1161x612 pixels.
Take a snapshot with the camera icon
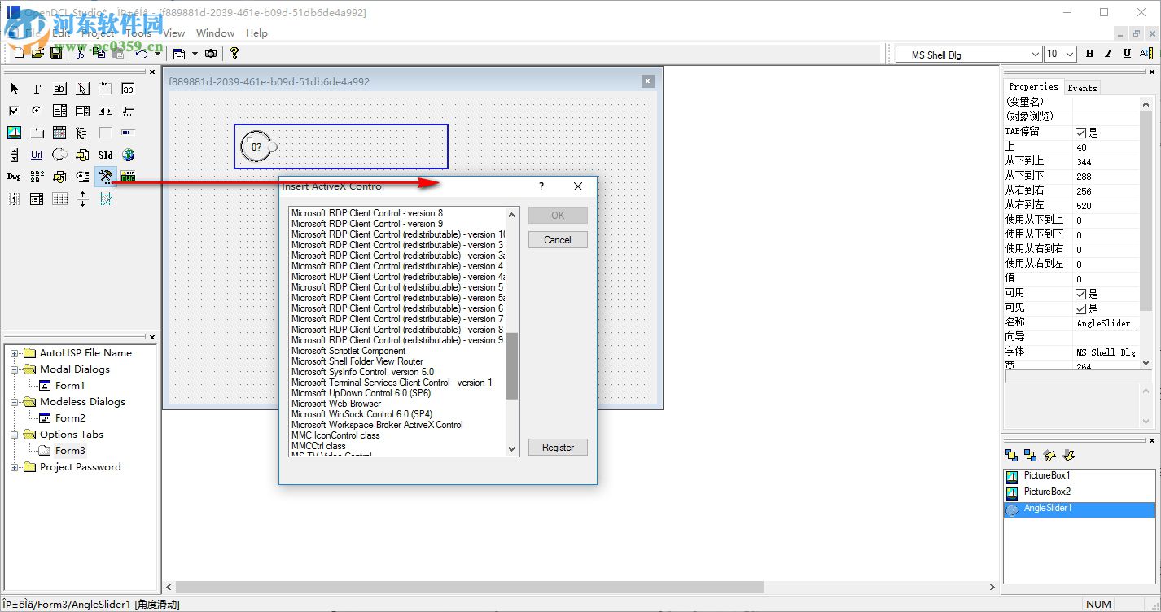tap(211, 53)
